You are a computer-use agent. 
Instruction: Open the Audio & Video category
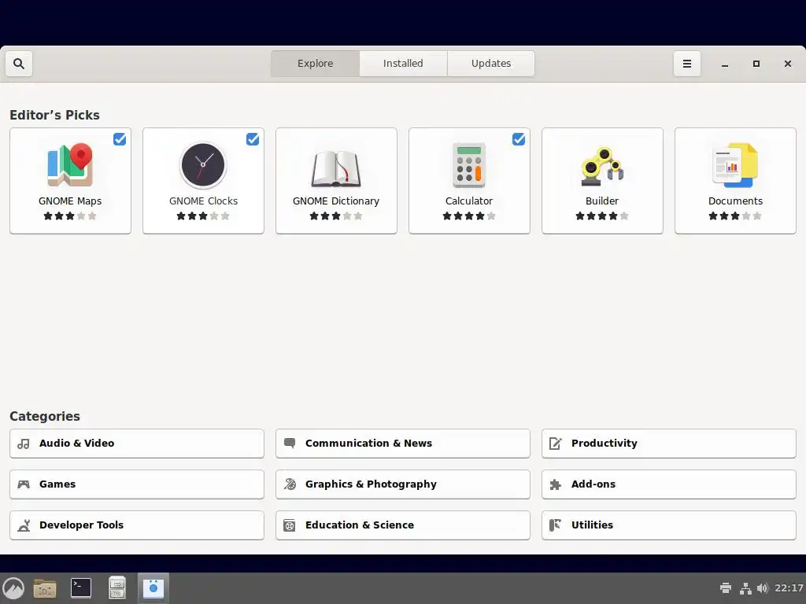(137, 444)
